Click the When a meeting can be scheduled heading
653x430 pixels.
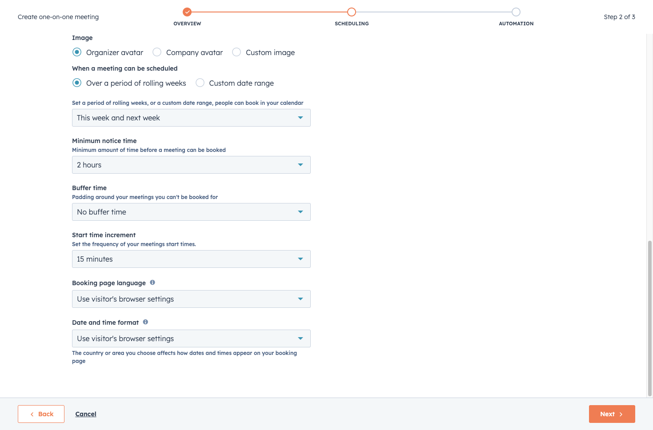click(x=125, y=68)
